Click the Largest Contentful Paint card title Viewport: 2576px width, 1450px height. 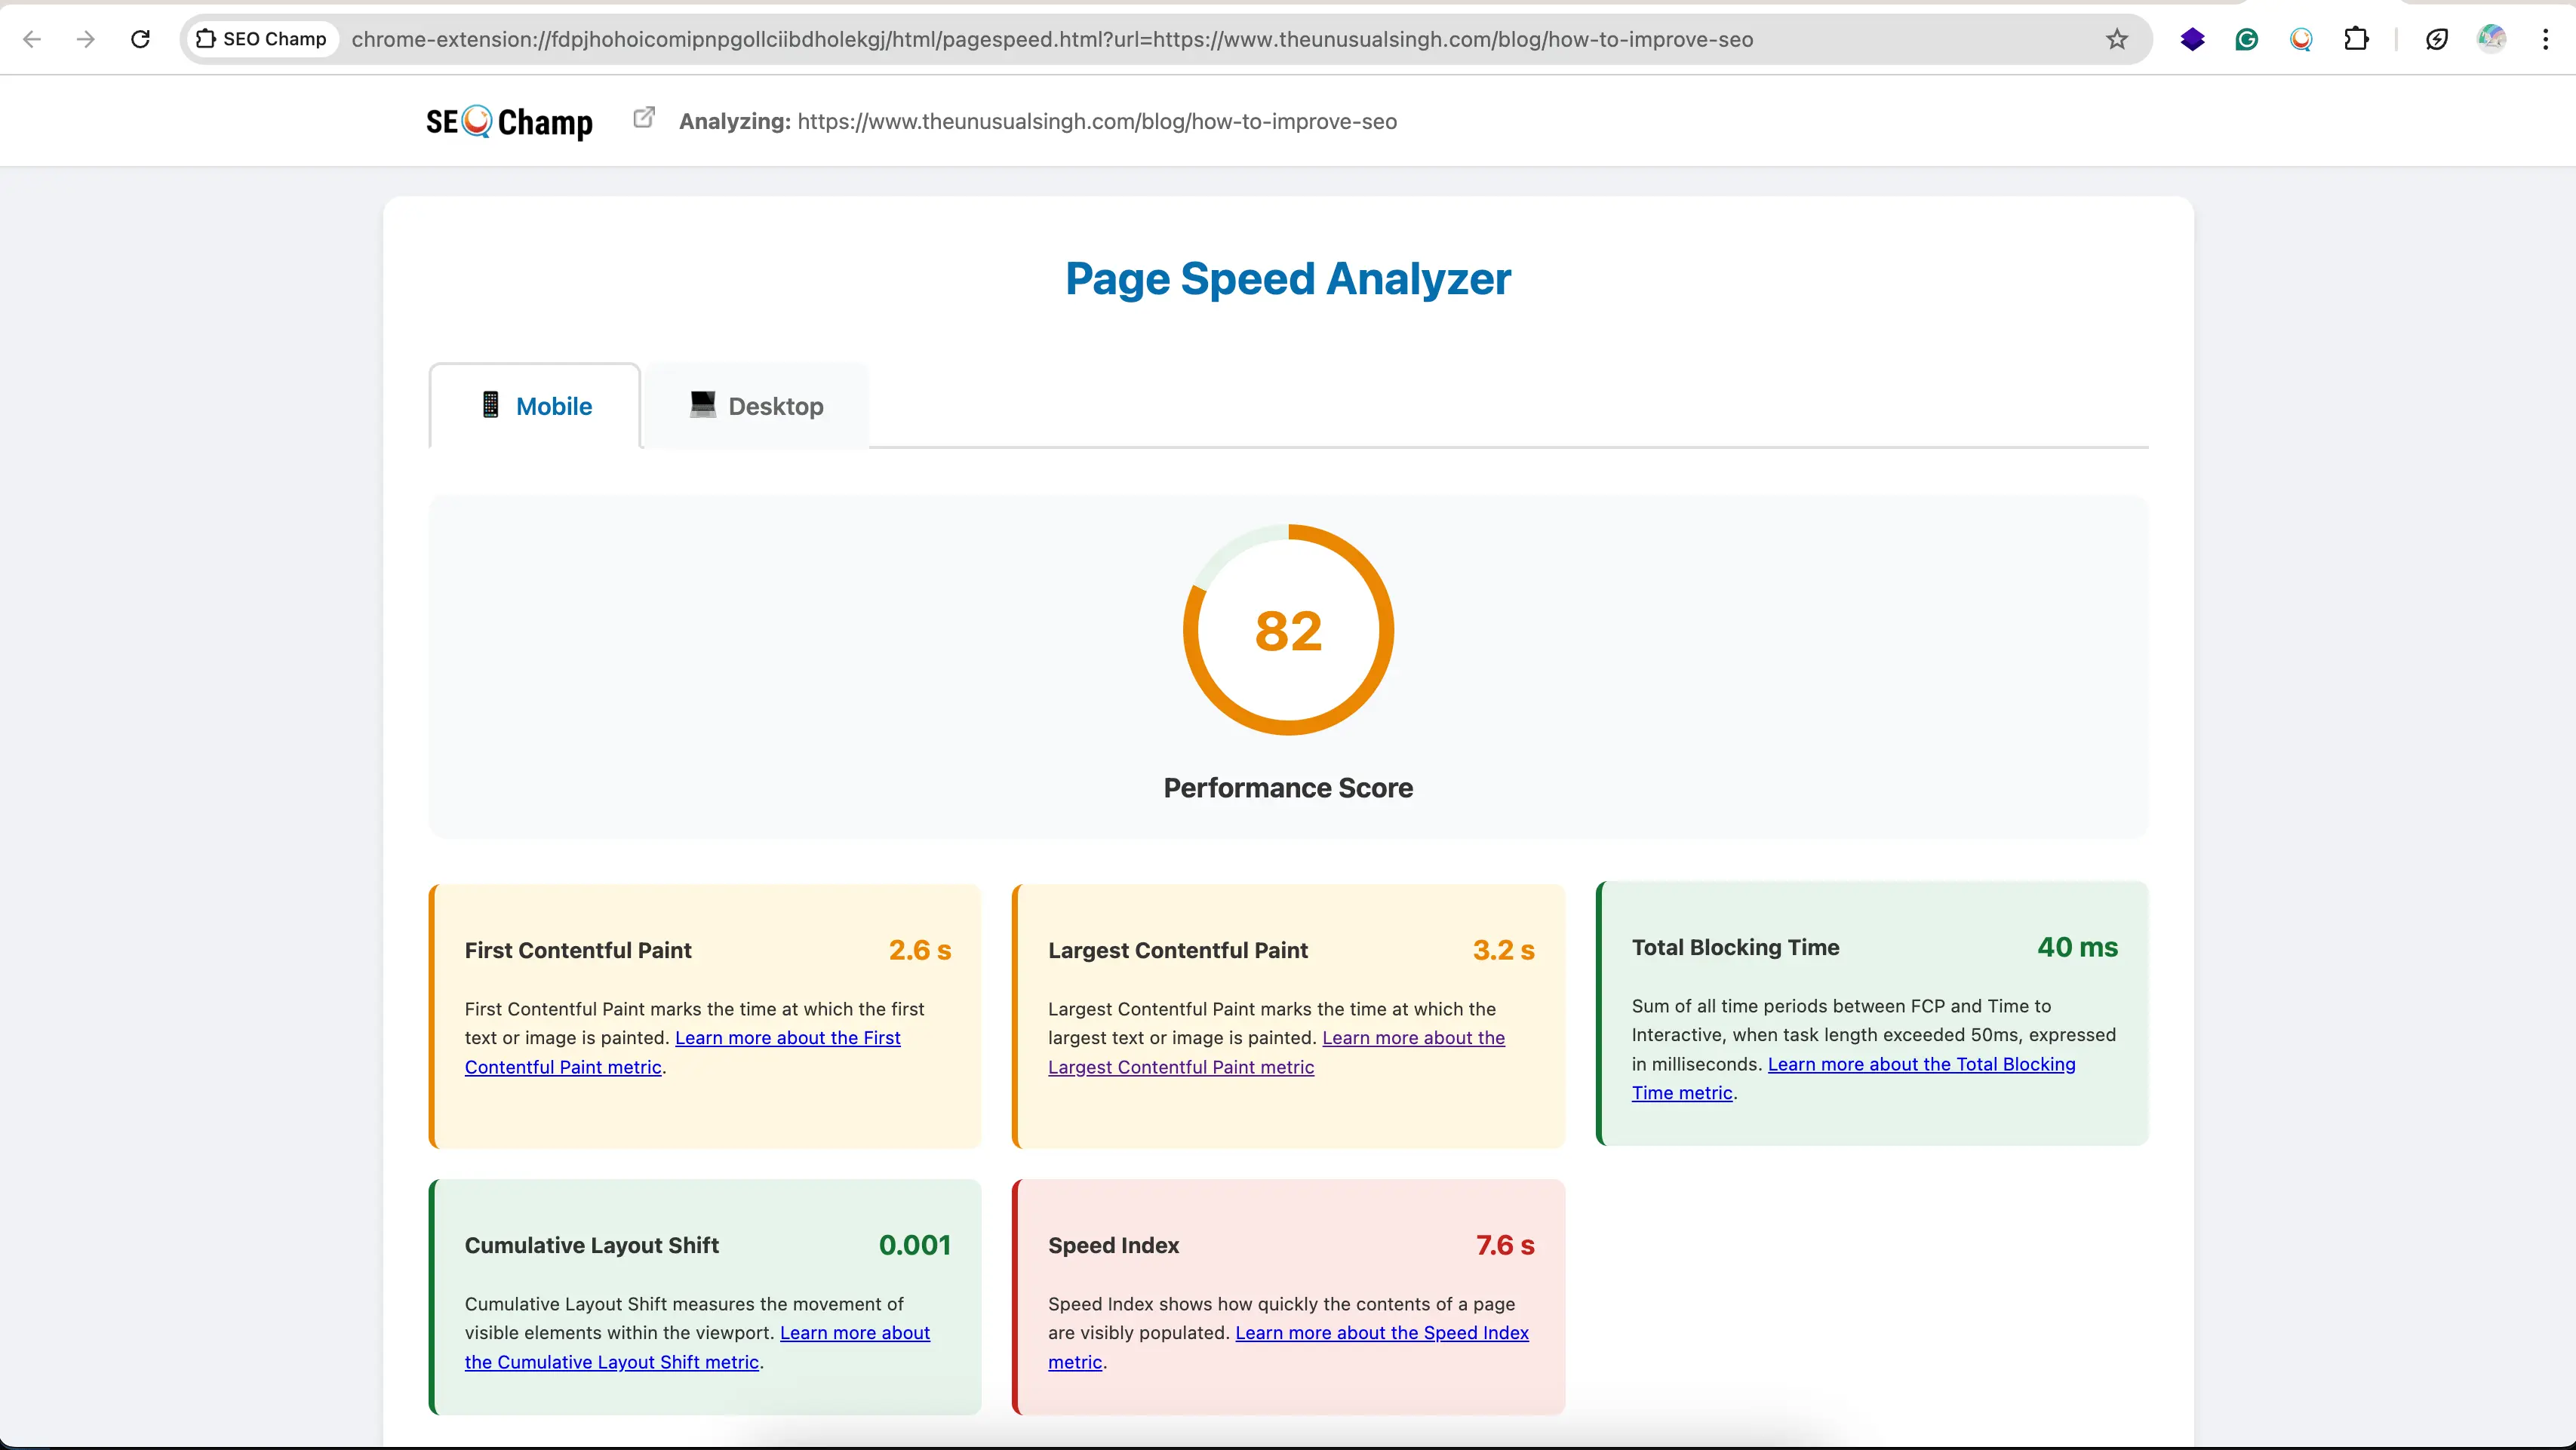[1177, 950]
